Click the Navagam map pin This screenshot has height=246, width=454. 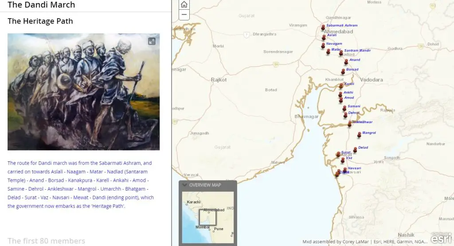pyautogui.click(x=323, y=46)
